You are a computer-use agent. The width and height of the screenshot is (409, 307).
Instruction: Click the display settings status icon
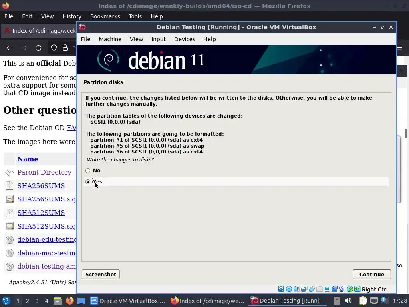pos(327,289)
